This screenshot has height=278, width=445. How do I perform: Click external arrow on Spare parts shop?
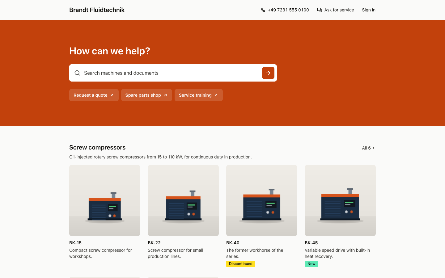165,95
